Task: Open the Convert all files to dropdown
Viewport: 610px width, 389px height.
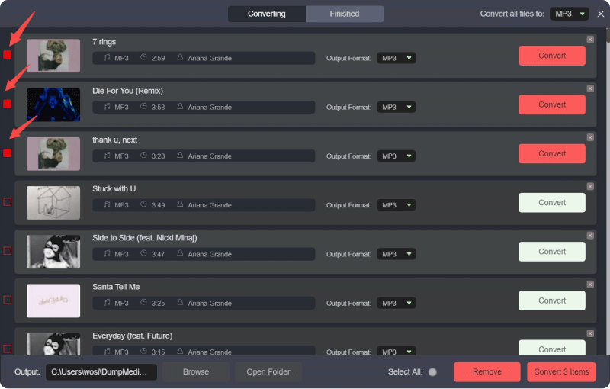Action: click(x=569, y=14)
